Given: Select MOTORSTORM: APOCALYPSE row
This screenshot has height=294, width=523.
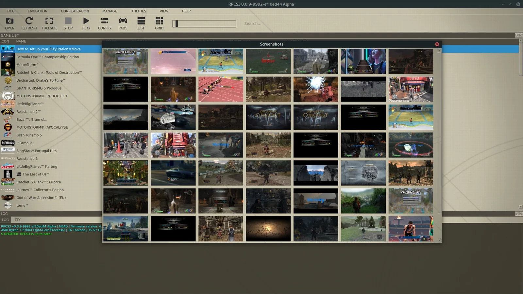Looking at the screenshot, I should pos(51,127).
